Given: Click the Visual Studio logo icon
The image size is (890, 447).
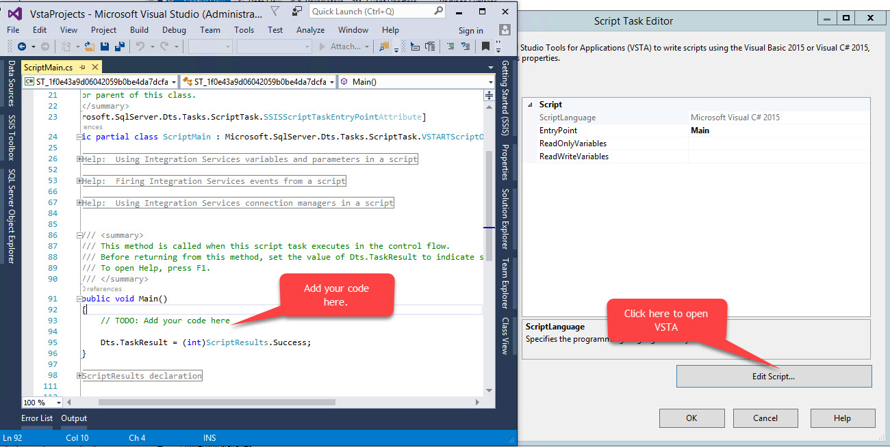Looking at the screenshot, I should coord(14,14).
